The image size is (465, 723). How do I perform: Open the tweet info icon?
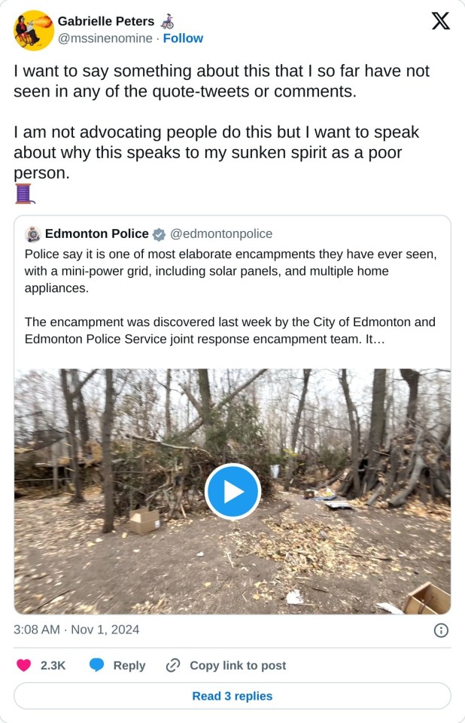pyautogui.click(x=442, y=630)
